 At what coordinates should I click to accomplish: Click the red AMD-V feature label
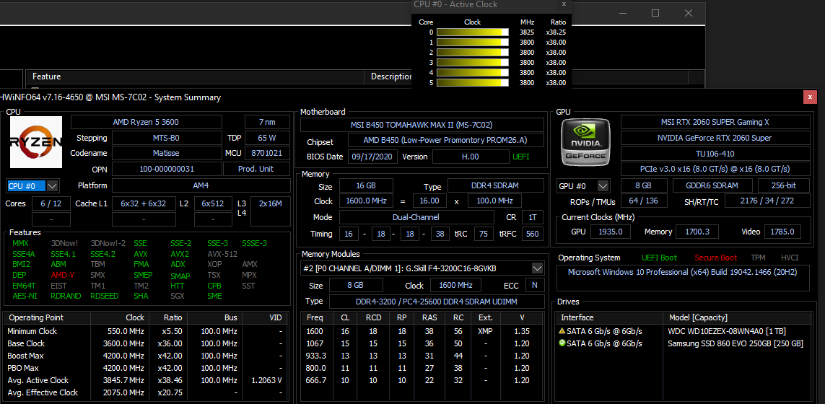coord(63,275)
